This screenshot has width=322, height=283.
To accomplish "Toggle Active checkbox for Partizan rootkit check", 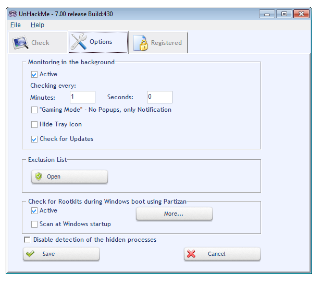I will 34,210.
